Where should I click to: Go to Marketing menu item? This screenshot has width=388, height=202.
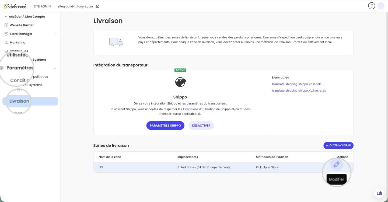pos(18,43)
